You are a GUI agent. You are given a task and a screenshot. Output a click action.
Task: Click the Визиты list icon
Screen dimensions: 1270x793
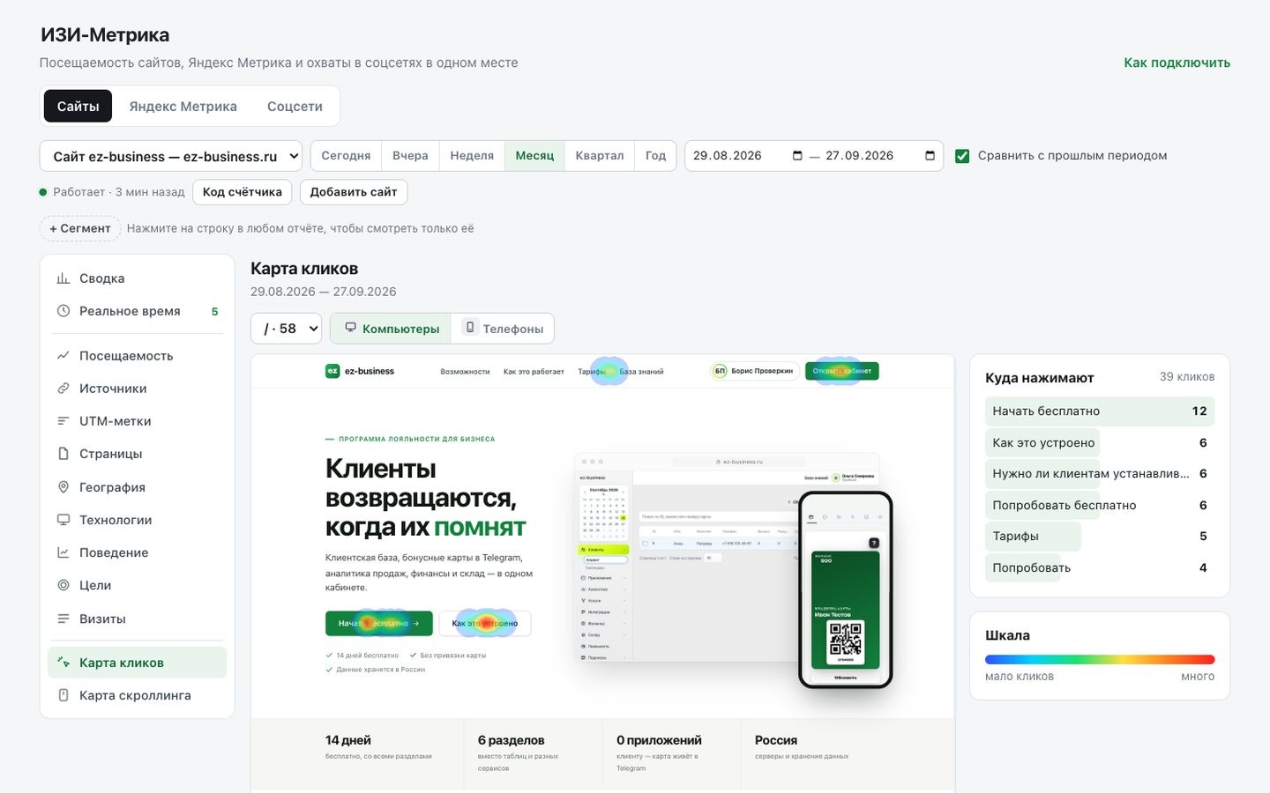coord(63,619)
